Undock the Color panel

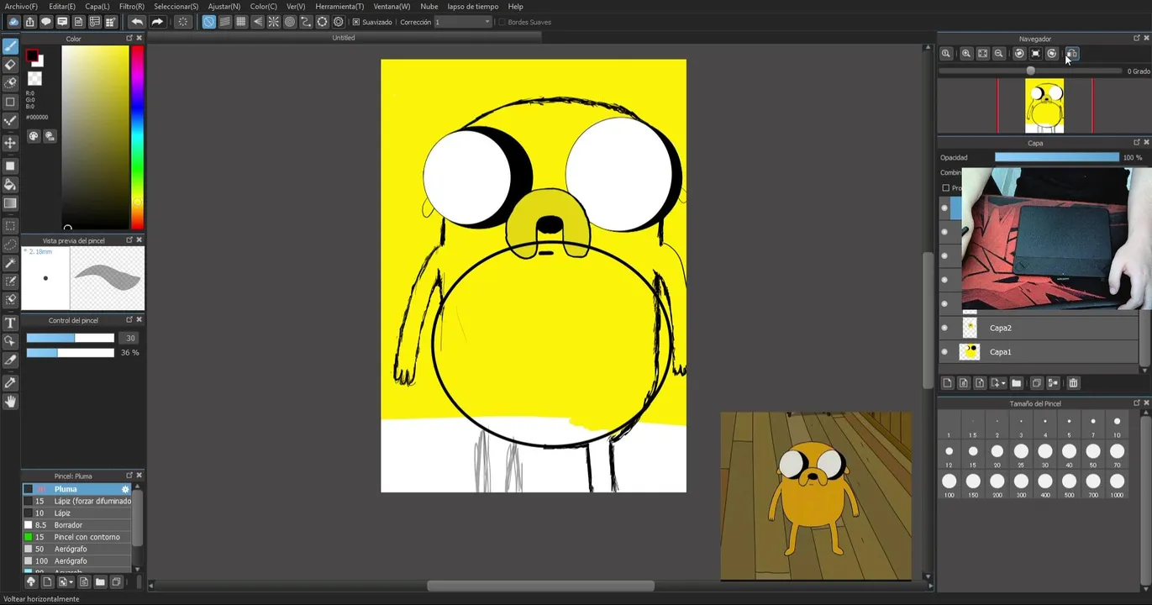point(129,39)
